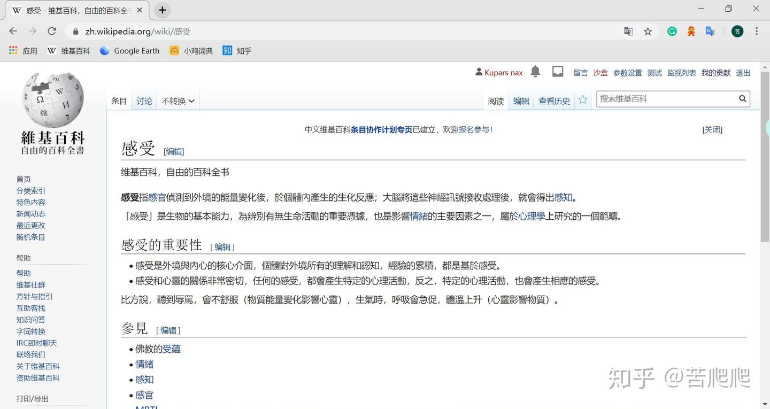
Task: Open the Chrome three-dot menu
Action: 758,31
